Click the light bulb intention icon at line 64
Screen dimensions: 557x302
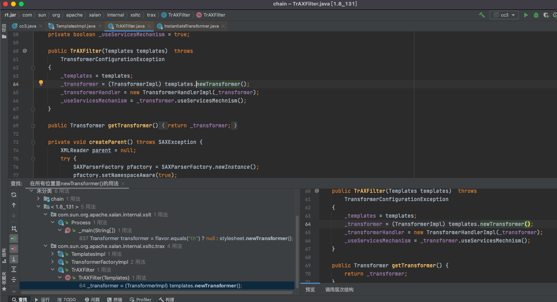41,83
